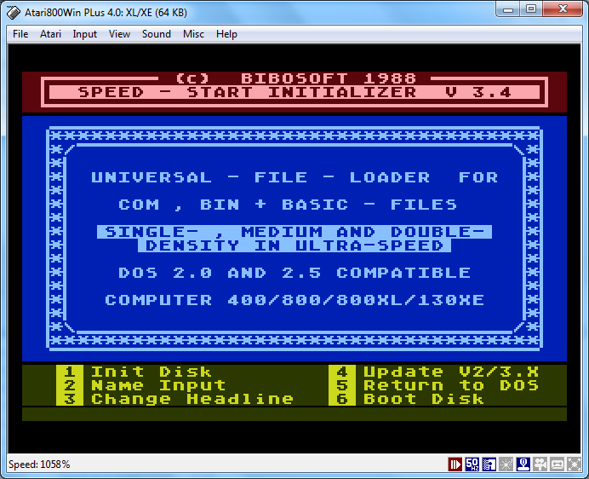Toggle the 50Hz video system indicator
This screenshot has height=479, width=589.
pos(472,465)
